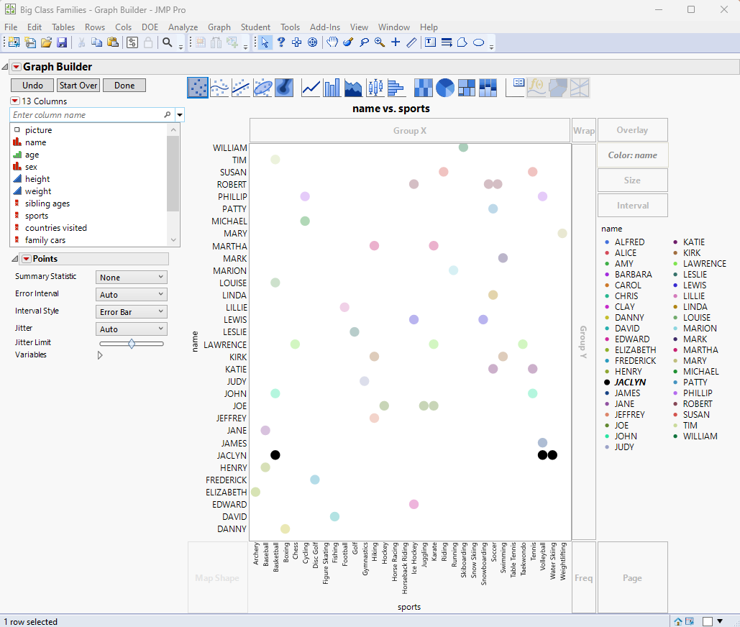Viewport: 740px width, 627px height.
Task: Open the Graph menu
Action: coord(219,27)
